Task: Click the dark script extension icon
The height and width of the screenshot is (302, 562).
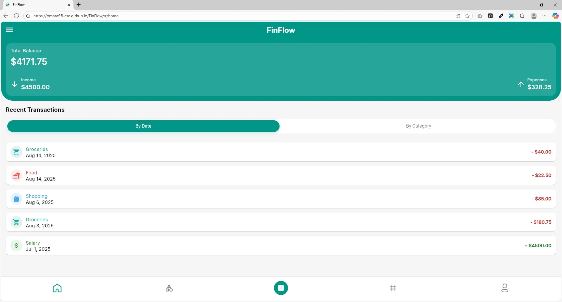Action: click(x=490, y=16)
